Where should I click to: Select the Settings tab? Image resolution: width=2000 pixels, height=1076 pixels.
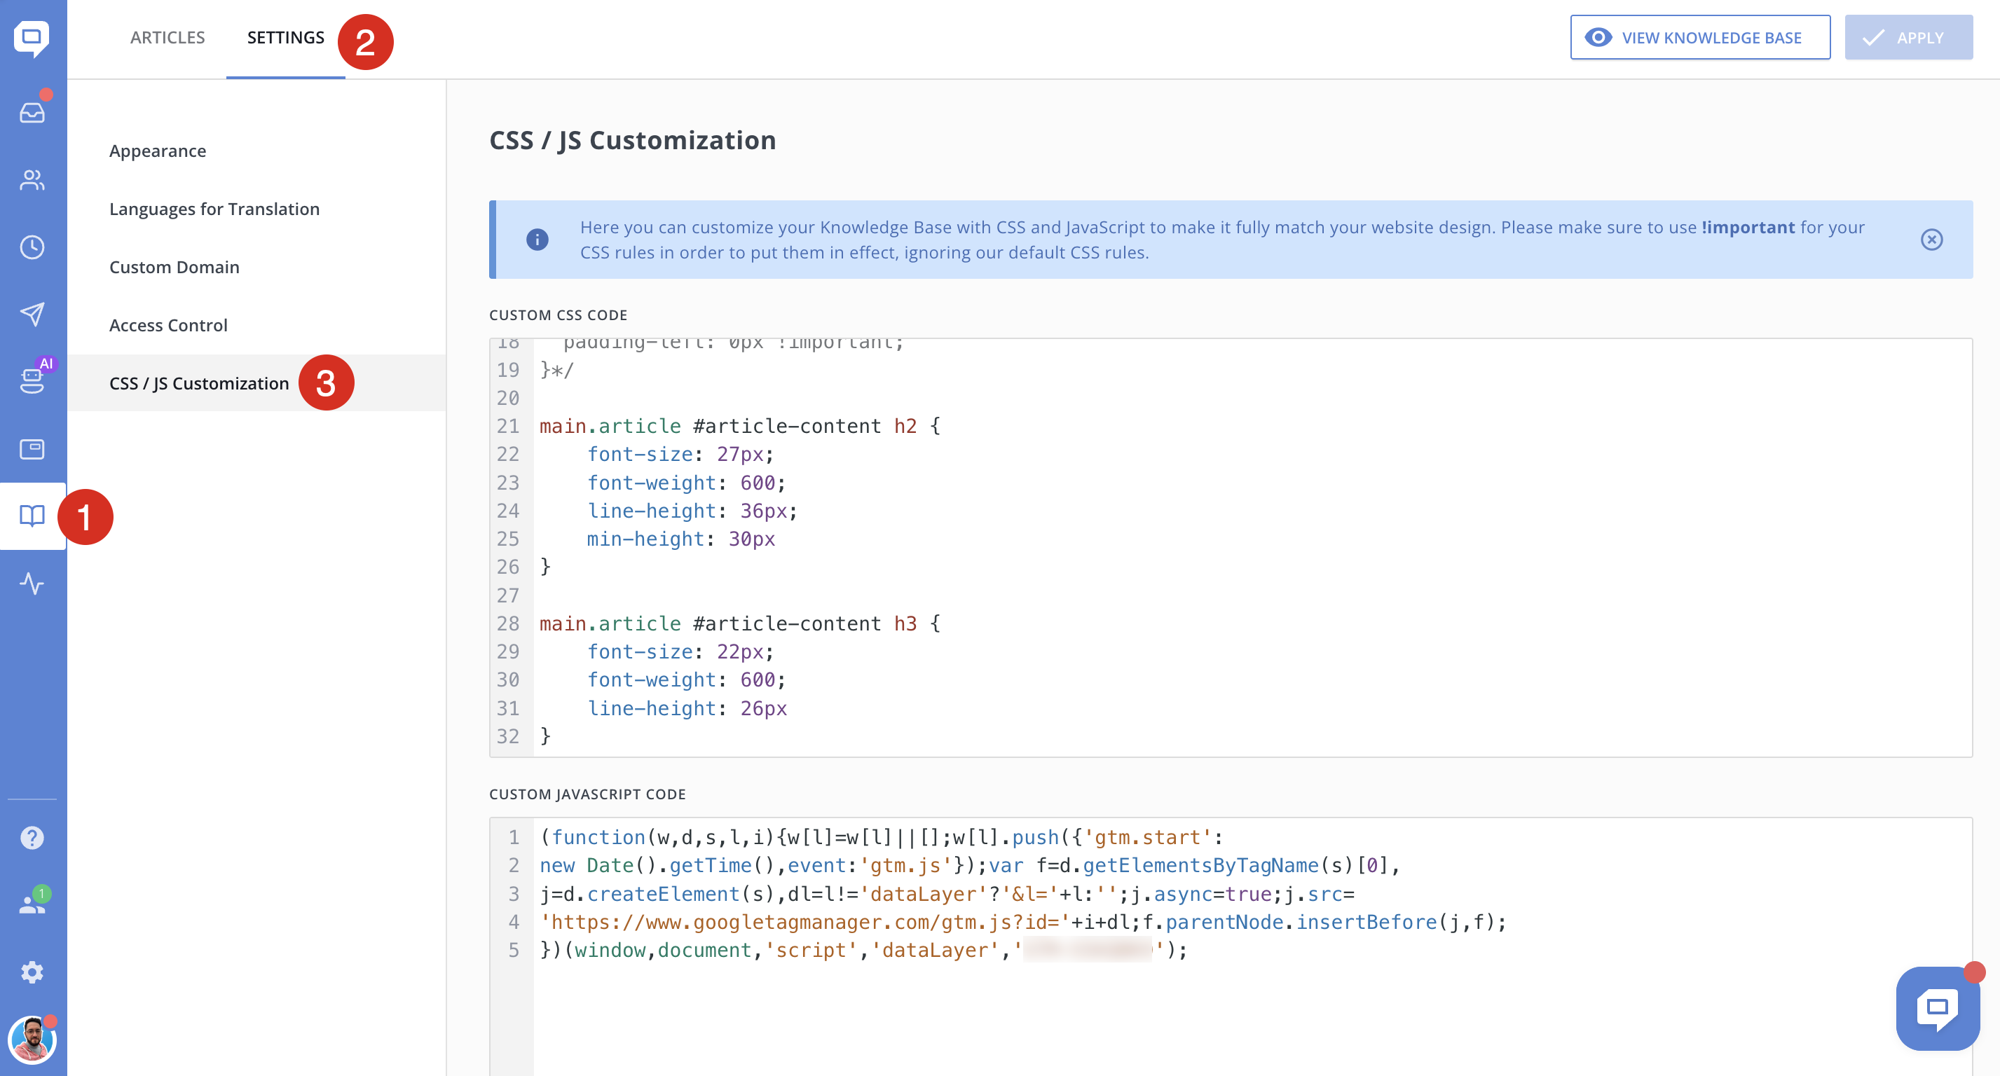tap(285, 37)
